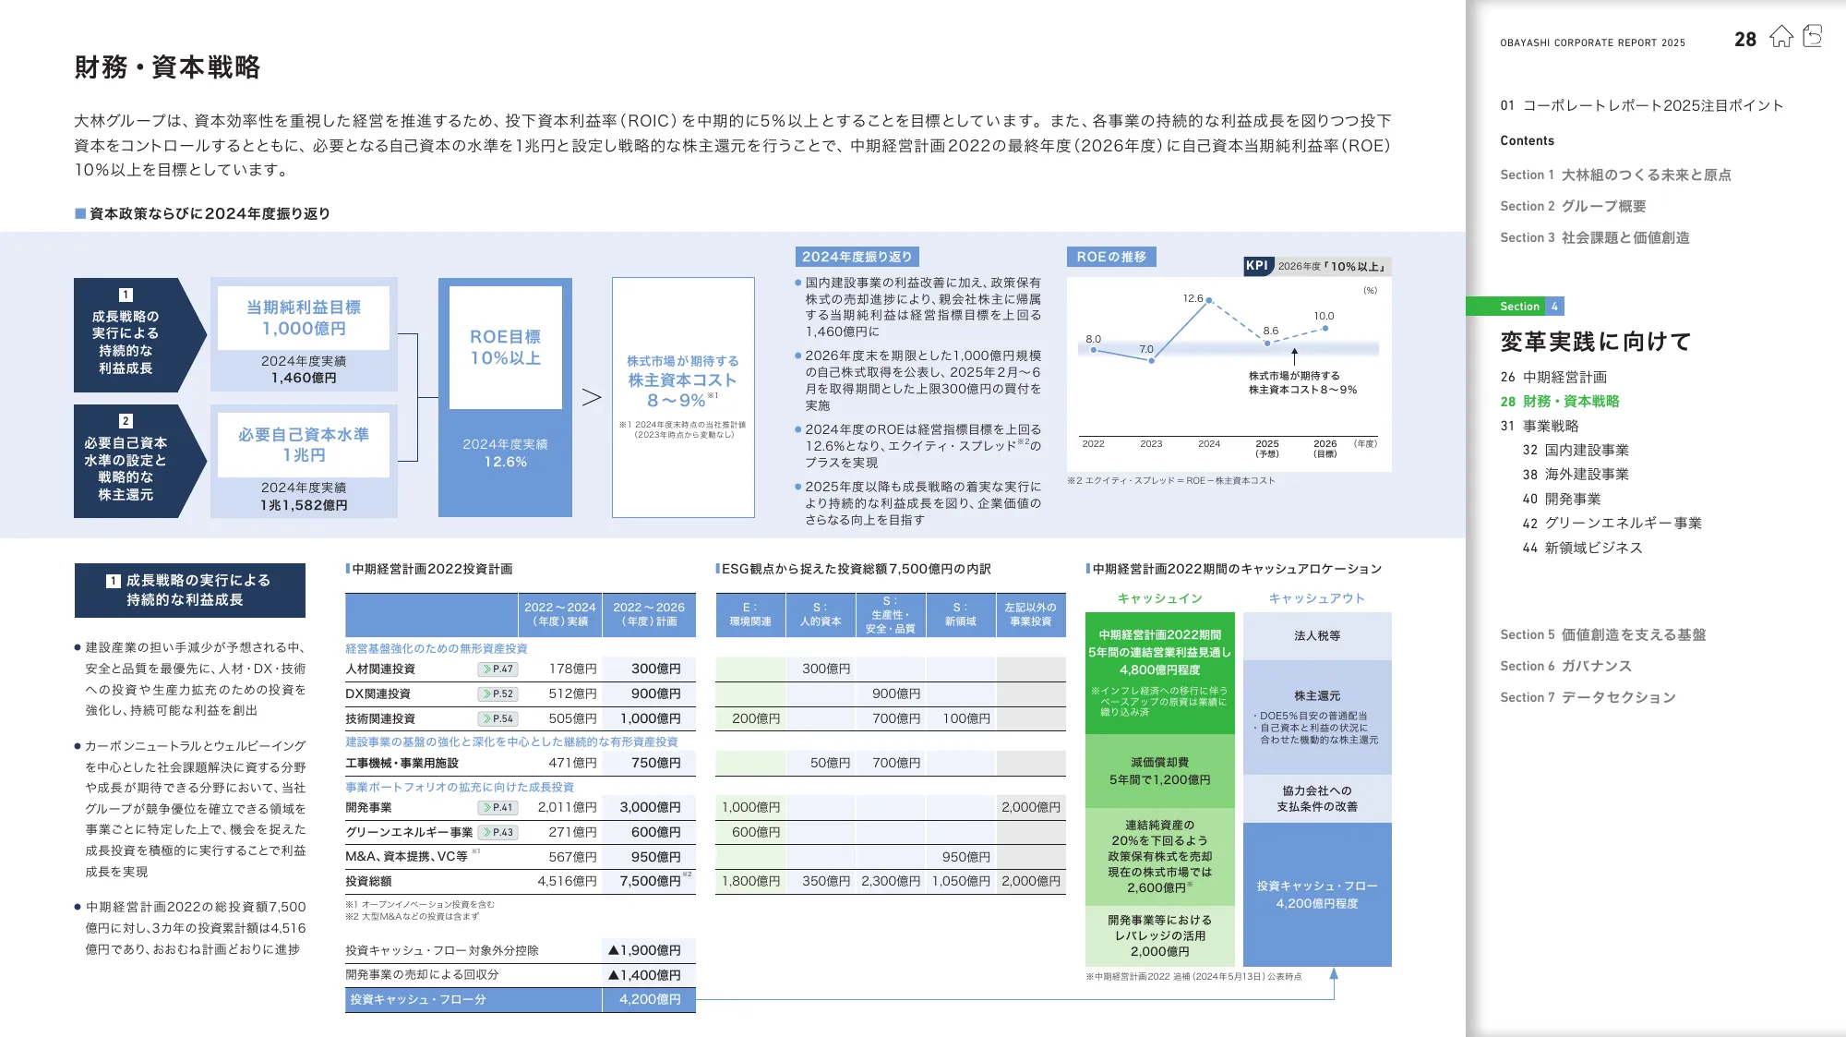Jump to Section 7 データセクション
This screenshot has width=1846, height=1037.
coord(1588,698)
